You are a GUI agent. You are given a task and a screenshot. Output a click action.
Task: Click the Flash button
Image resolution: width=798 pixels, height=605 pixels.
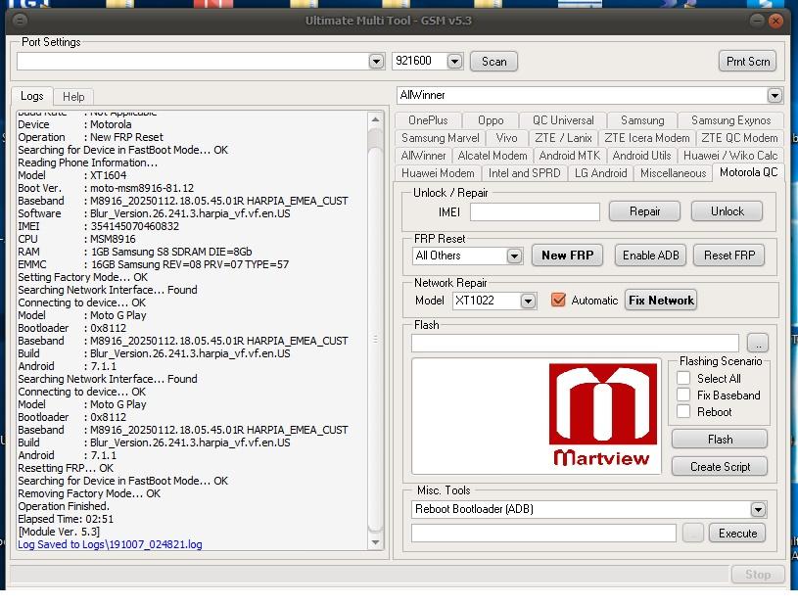[x=720, y=440]
